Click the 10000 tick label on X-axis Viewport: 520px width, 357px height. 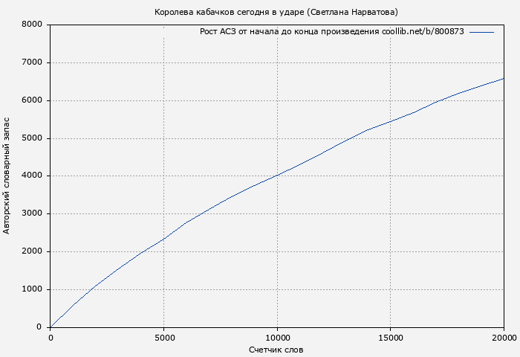coord(277,338)
